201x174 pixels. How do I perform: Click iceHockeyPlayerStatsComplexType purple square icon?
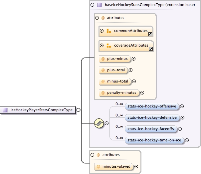coord(5,109)
